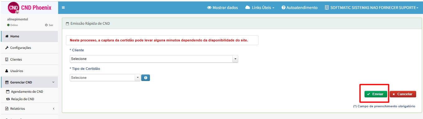Click the Home house icon
The height and width of the screenshot is (119, 423).
tap(7, 36)
